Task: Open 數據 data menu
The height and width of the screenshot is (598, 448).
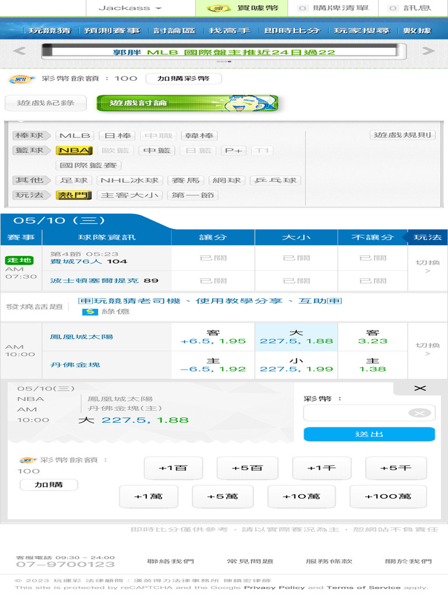Action: point(417,30)
